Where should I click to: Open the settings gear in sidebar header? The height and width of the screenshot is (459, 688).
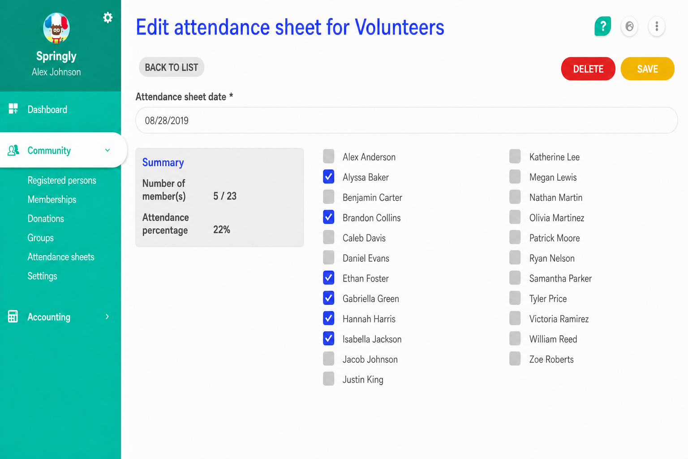[107, 17]
